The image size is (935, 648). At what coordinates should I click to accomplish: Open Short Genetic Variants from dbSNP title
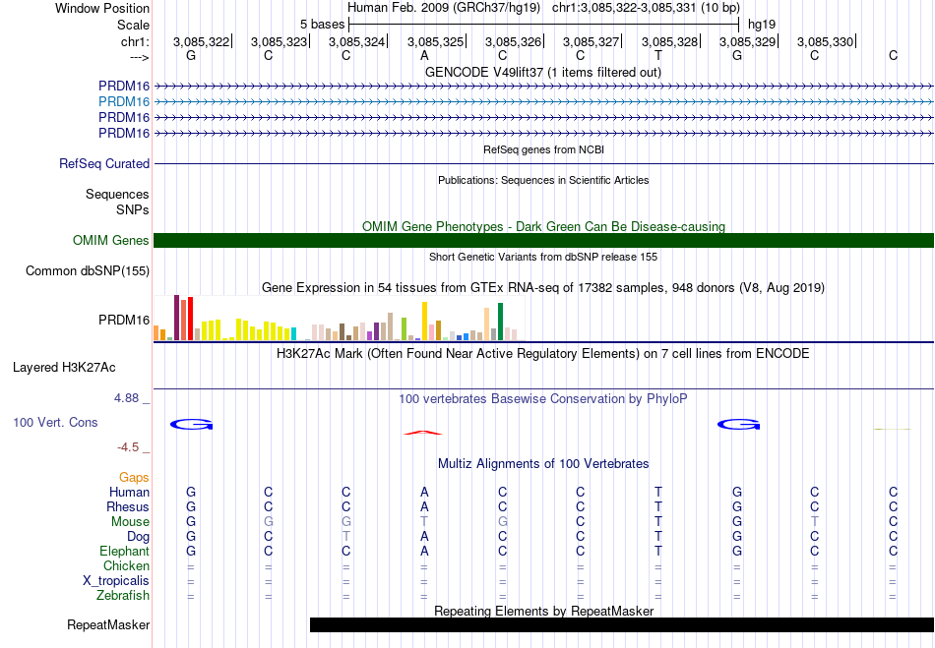click(543, 258)
